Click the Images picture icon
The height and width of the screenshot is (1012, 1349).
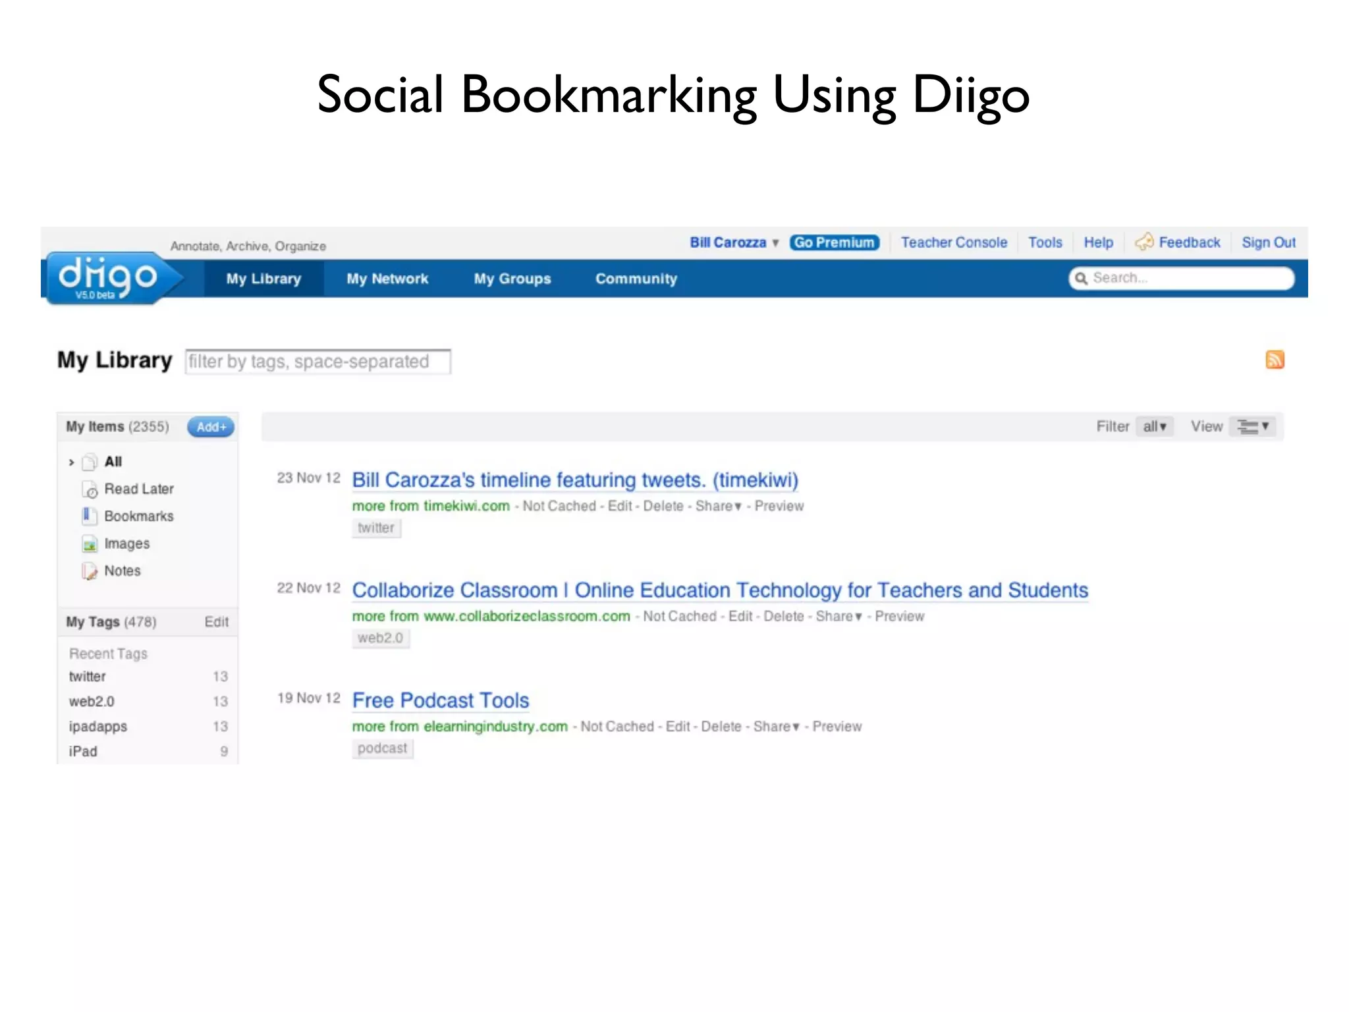[x=90, y=544]
